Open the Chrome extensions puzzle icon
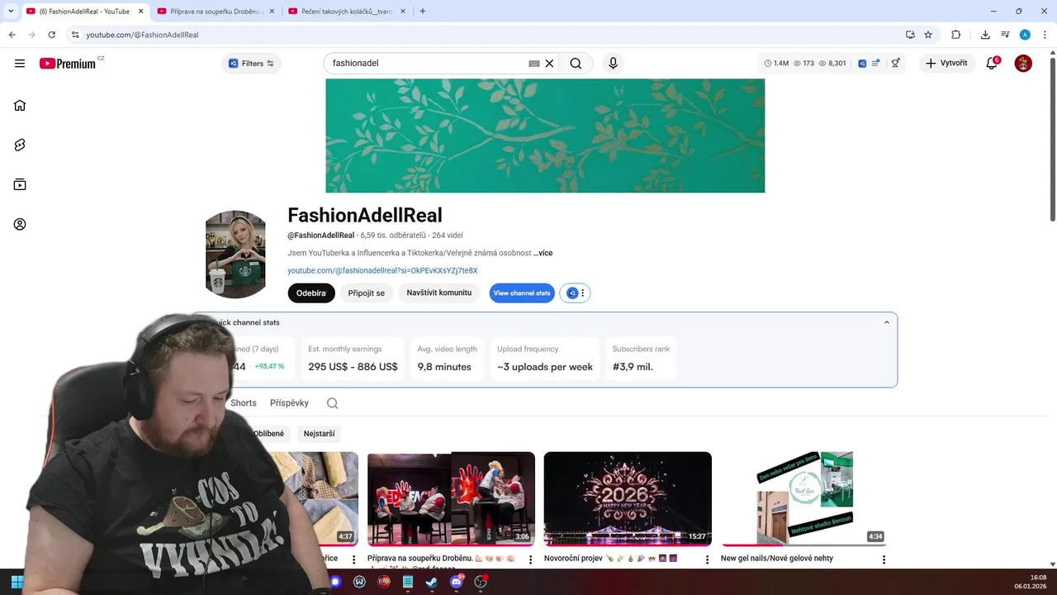 tap(956, 35)
